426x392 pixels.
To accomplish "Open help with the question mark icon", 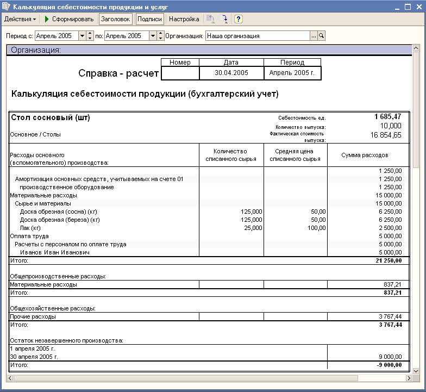I will tap(238, 19).
